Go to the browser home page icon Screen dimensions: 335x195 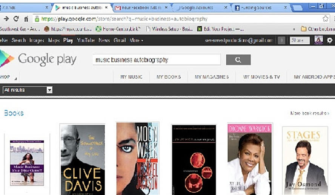(26, 19)
